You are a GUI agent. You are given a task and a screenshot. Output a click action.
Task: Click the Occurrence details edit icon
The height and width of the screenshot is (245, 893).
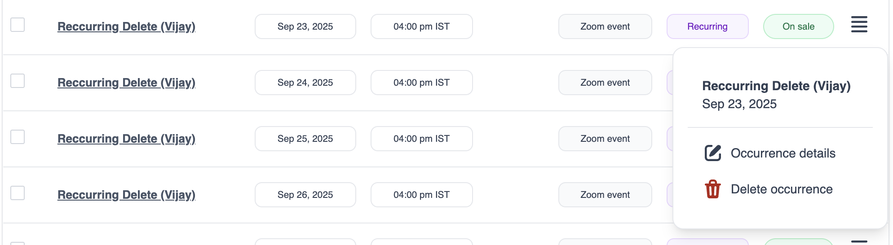712,153
